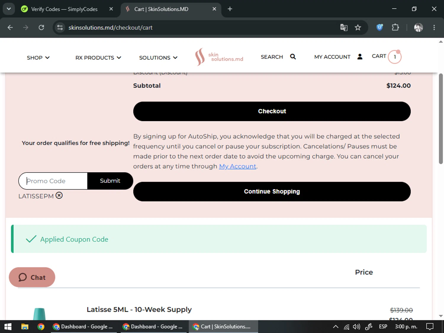Open the Chat widget
This screenshot has width=444, height=333.
32,277
